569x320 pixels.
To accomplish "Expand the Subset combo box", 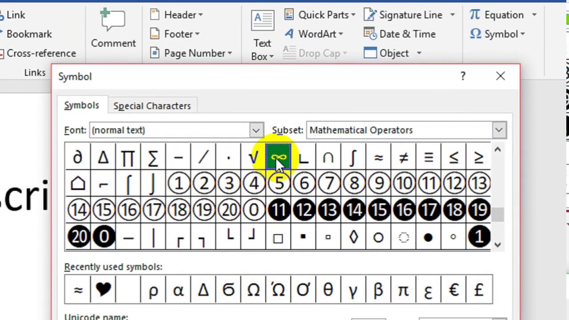I will tap(499, 130).
